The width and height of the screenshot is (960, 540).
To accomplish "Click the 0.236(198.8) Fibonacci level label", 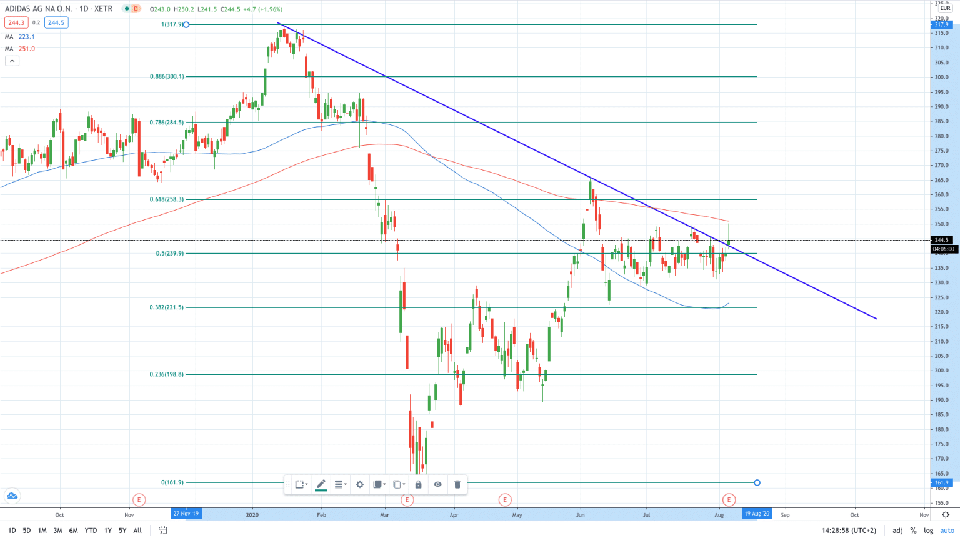I will 167,374.
